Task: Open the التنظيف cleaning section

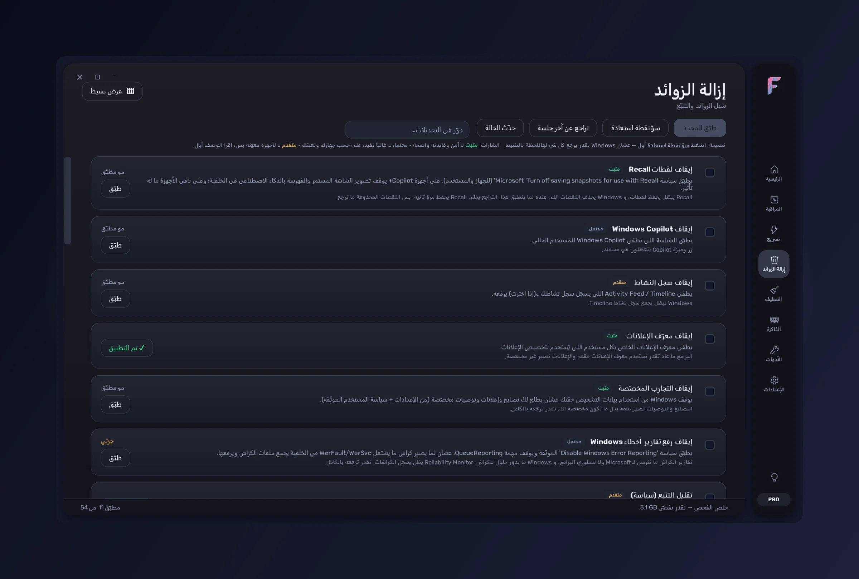Action: click(x=774, y=294)
